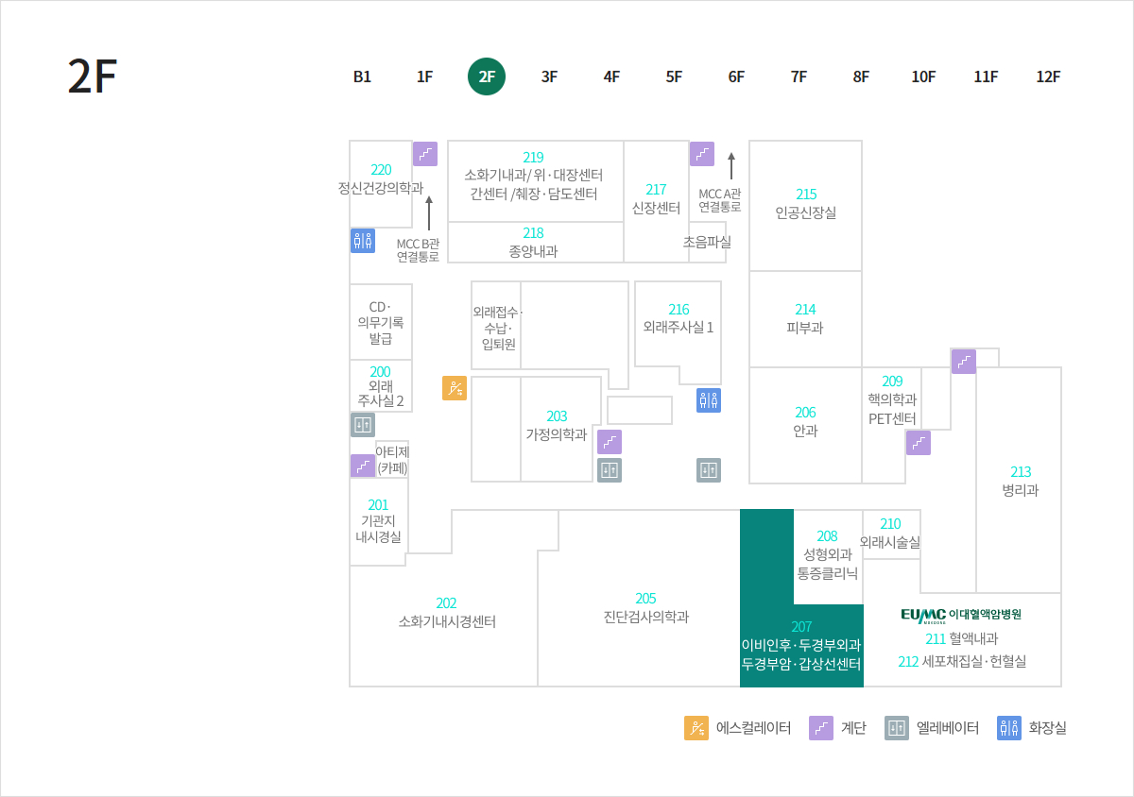This screenshot has width=1134, height=797.
Task: Click the stairs icon beside PET센터
Action: coord(919,443)
